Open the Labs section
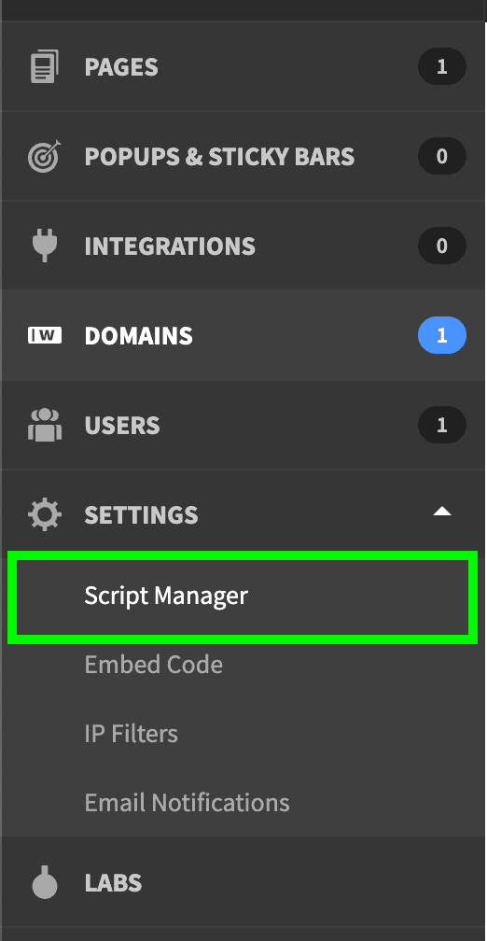The image size is (487, 941). pos(243,883)
